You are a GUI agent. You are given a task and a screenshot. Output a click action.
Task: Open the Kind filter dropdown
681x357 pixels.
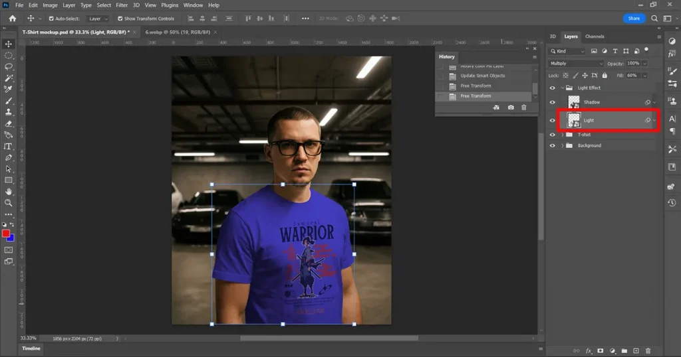[x=567, y=51]
